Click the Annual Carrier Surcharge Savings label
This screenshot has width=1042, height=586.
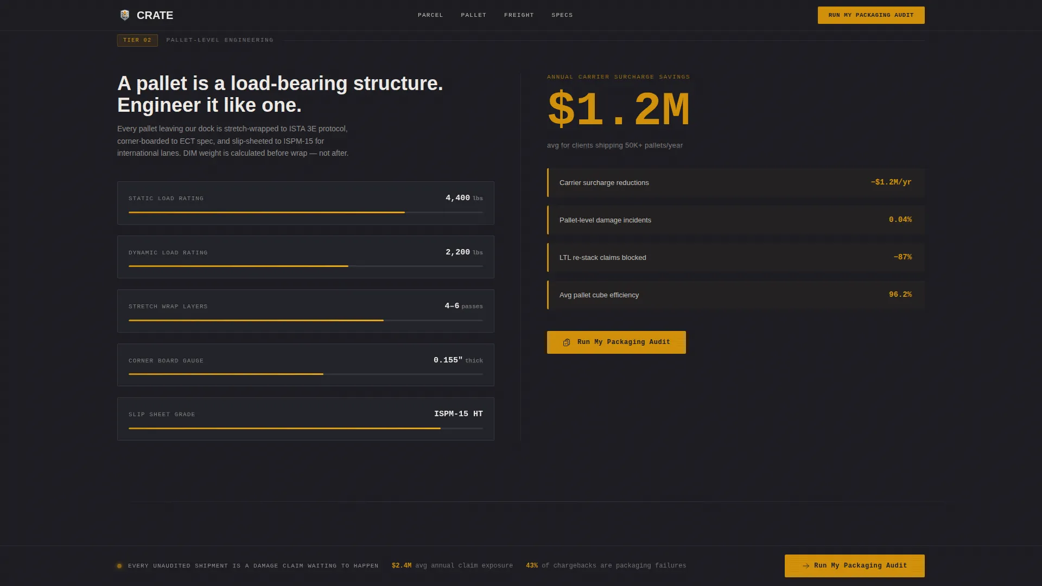pos(619,77)
